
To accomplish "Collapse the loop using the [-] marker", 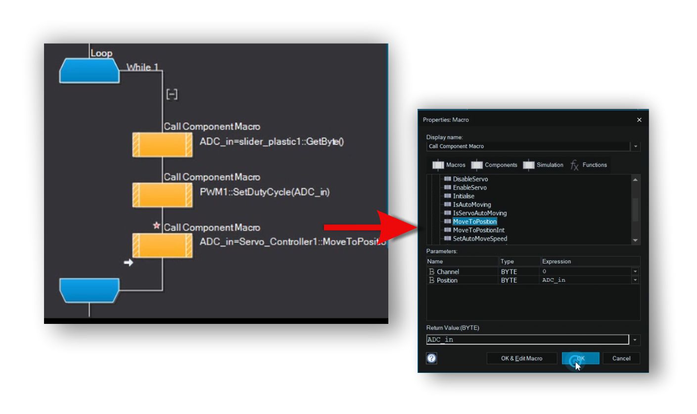I will [x=172, y=94].
